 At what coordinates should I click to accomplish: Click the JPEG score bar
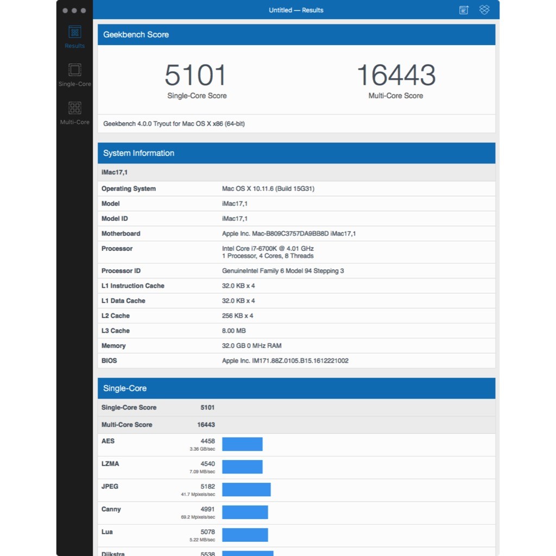(247, 489)
